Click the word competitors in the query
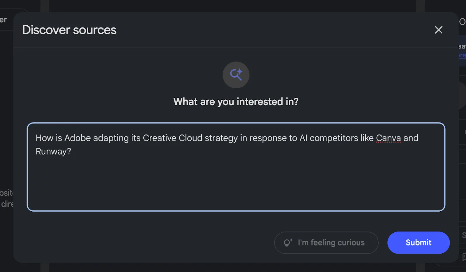The height and width of the screenshot is (272, 466). 334,138
